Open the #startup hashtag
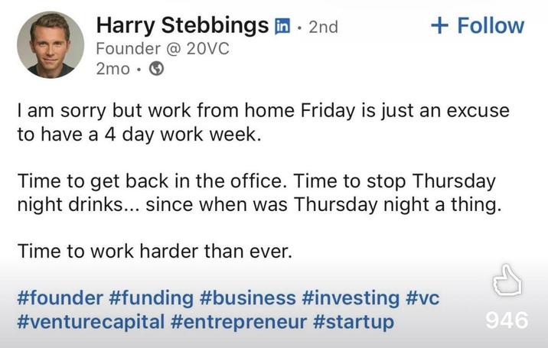The height and width of the screenshot is (348, 548). click(354, 322)
